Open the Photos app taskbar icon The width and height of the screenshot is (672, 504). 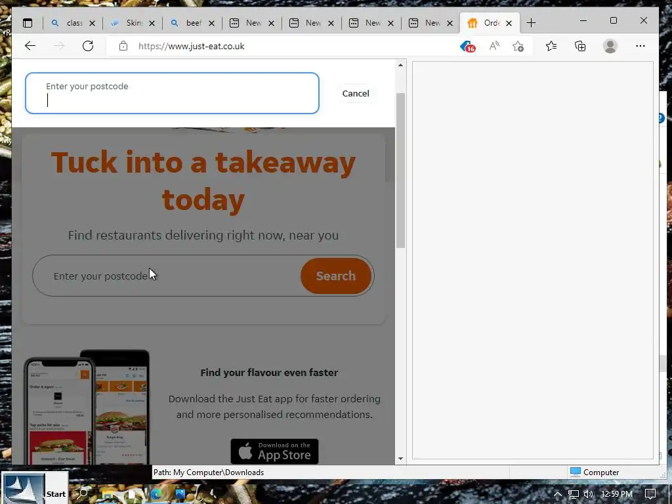(180, 494)
